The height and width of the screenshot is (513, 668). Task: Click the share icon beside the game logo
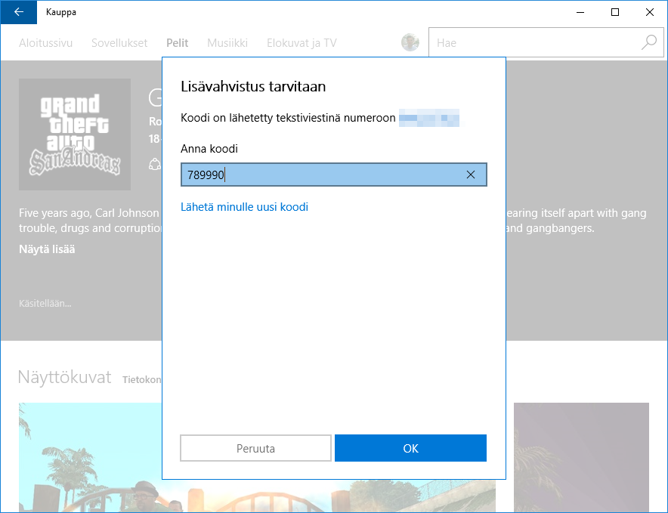click(155, 163)
